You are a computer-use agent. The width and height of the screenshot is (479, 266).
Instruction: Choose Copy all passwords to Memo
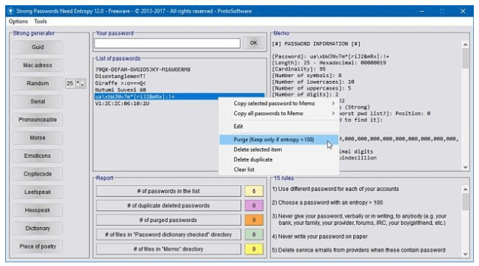[x=279, y=113]
